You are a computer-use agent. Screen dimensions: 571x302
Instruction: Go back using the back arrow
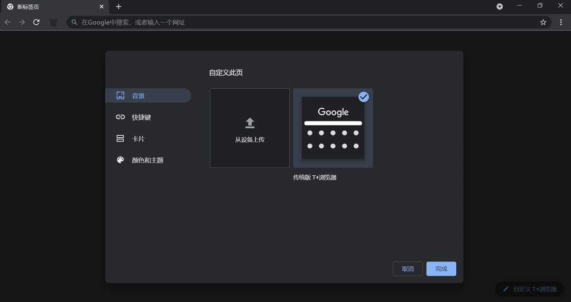pyautogui.click(x=7, y=22)
